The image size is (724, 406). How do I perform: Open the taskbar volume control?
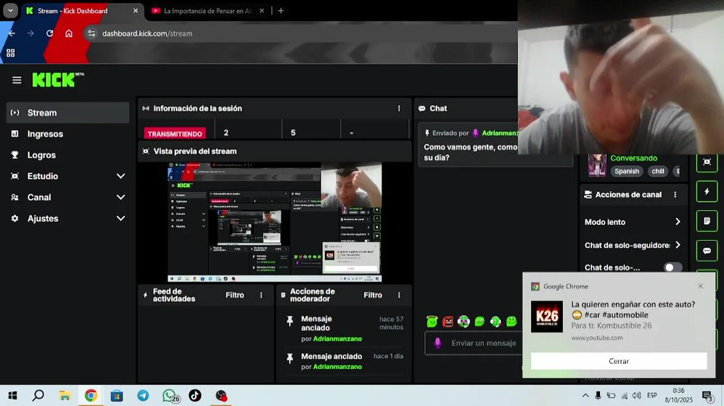(x=637, y=396)
